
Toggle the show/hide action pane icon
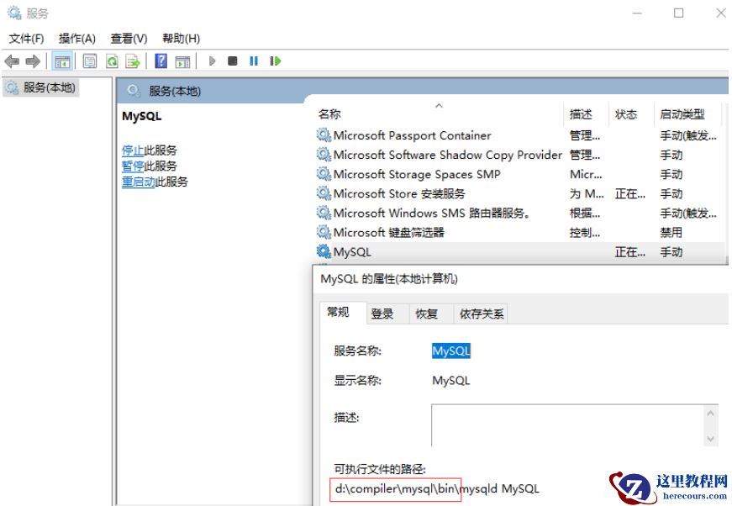pyautogui.click(x=182, y=61)
